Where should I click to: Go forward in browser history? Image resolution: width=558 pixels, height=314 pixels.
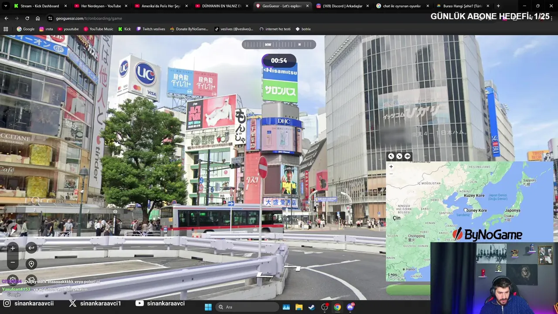[17, 18]
